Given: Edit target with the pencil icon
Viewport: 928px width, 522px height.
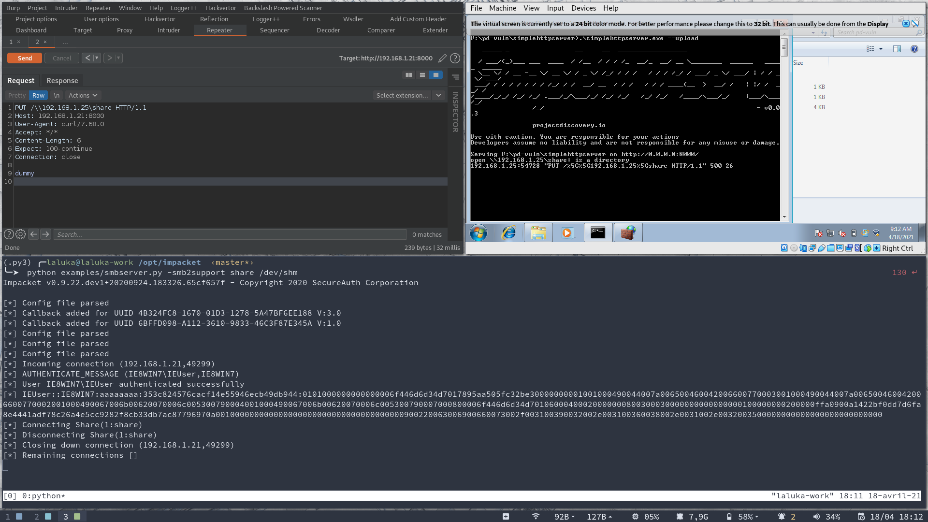Looking at the screenshot, I should pos(442,58).
